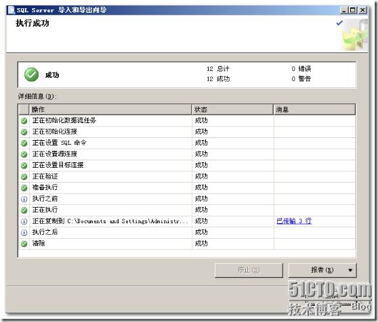Minimize the wizard window

pos(343,10)
